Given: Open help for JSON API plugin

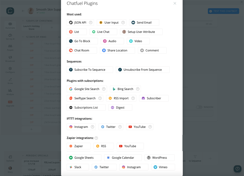Looking at the screenshot, I should click(91, 22).
